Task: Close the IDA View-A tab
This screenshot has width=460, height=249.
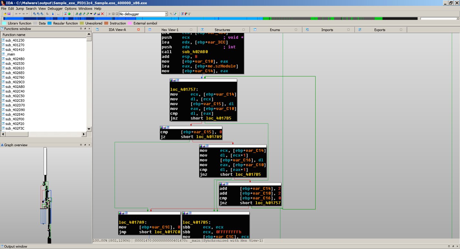Action: tap(139, 30)
